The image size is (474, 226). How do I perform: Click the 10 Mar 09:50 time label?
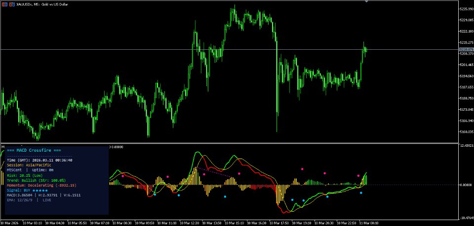coord(145,223)
